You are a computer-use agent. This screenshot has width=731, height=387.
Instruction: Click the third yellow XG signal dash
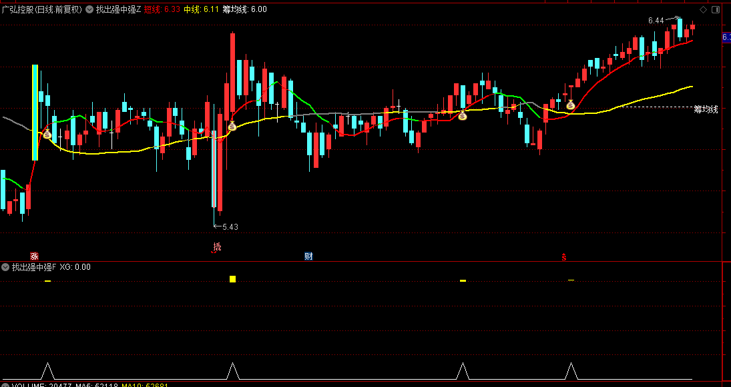tap(463, 280)
